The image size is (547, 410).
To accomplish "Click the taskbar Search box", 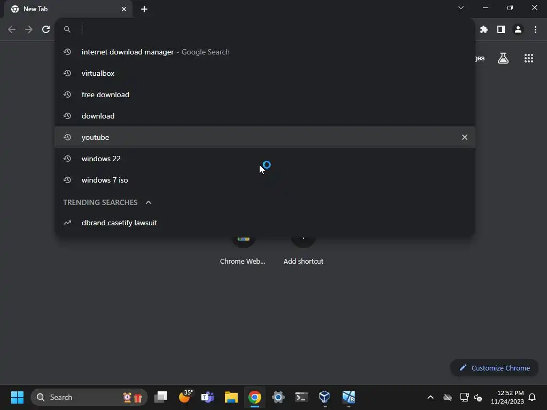I will 89,397.
